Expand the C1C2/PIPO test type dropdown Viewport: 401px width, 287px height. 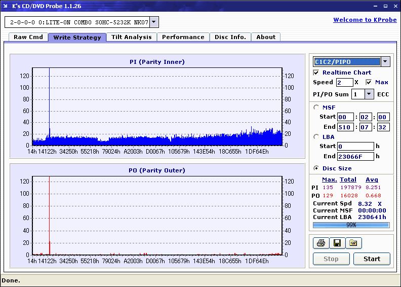coord(385,62)
